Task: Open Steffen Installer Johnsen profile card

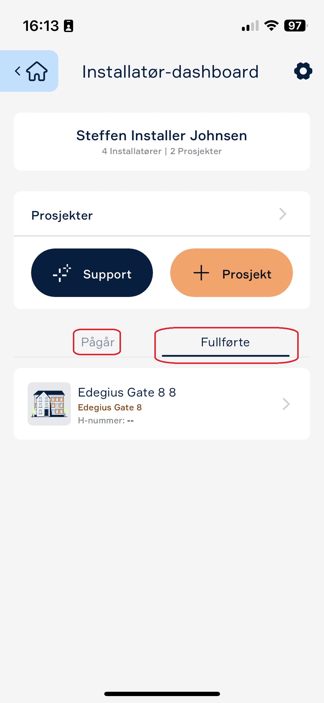Action: point(162,142)
